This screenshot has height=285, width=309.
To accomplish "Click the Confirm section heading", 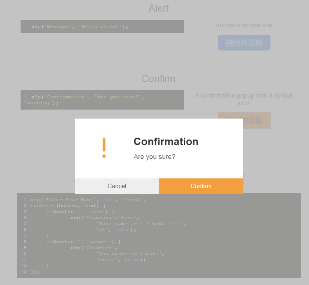I will (159, 79).
